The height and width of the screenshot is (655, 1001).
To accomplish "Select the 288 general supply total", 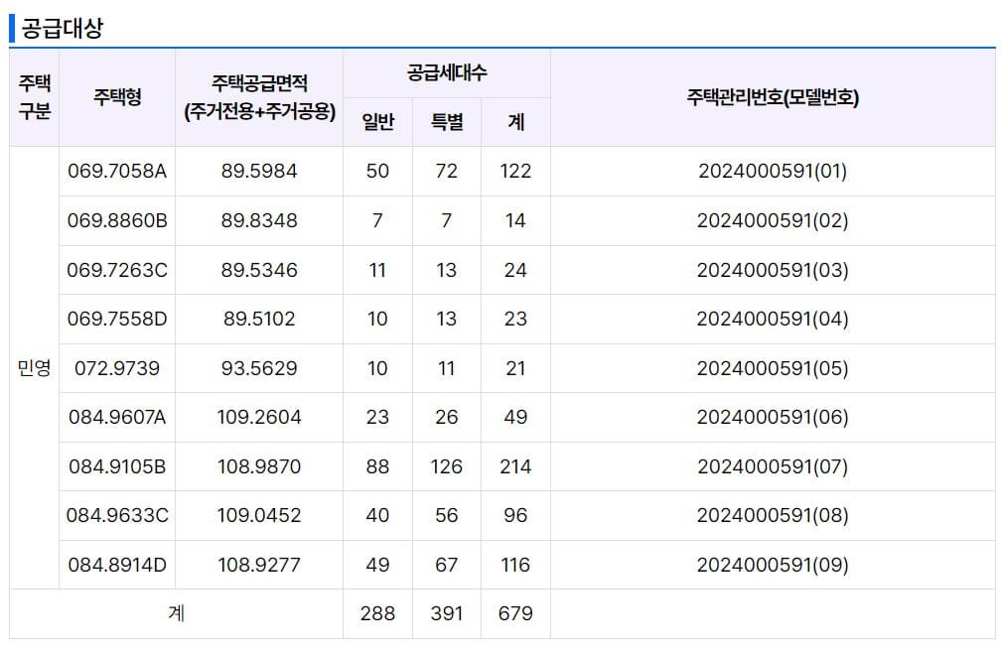I will tap(376, 612).
